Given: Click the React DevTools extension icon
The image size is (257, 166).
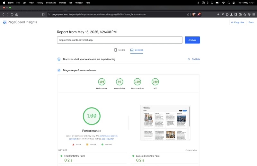Looking at the screenshot, I should coord(218,14).
